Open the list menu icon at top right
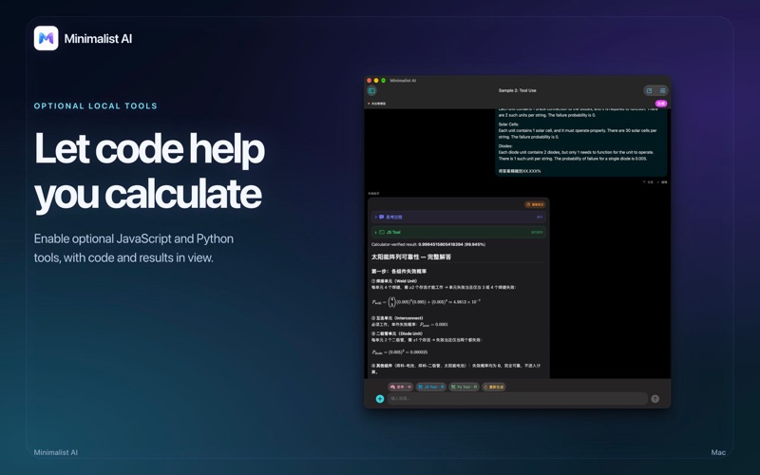 point(662,90)
